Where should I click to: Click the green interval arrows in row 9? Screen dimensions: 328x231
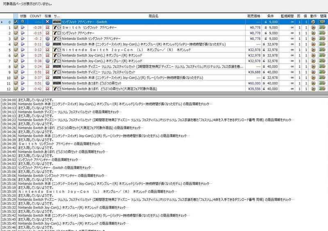322,72
